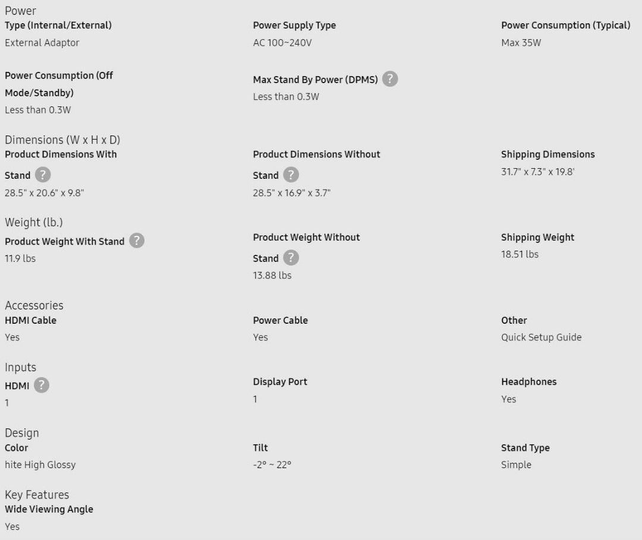Screen dimensions: 642x540
Task: Click the Stand Type Simple value
Action: [516, 465]
